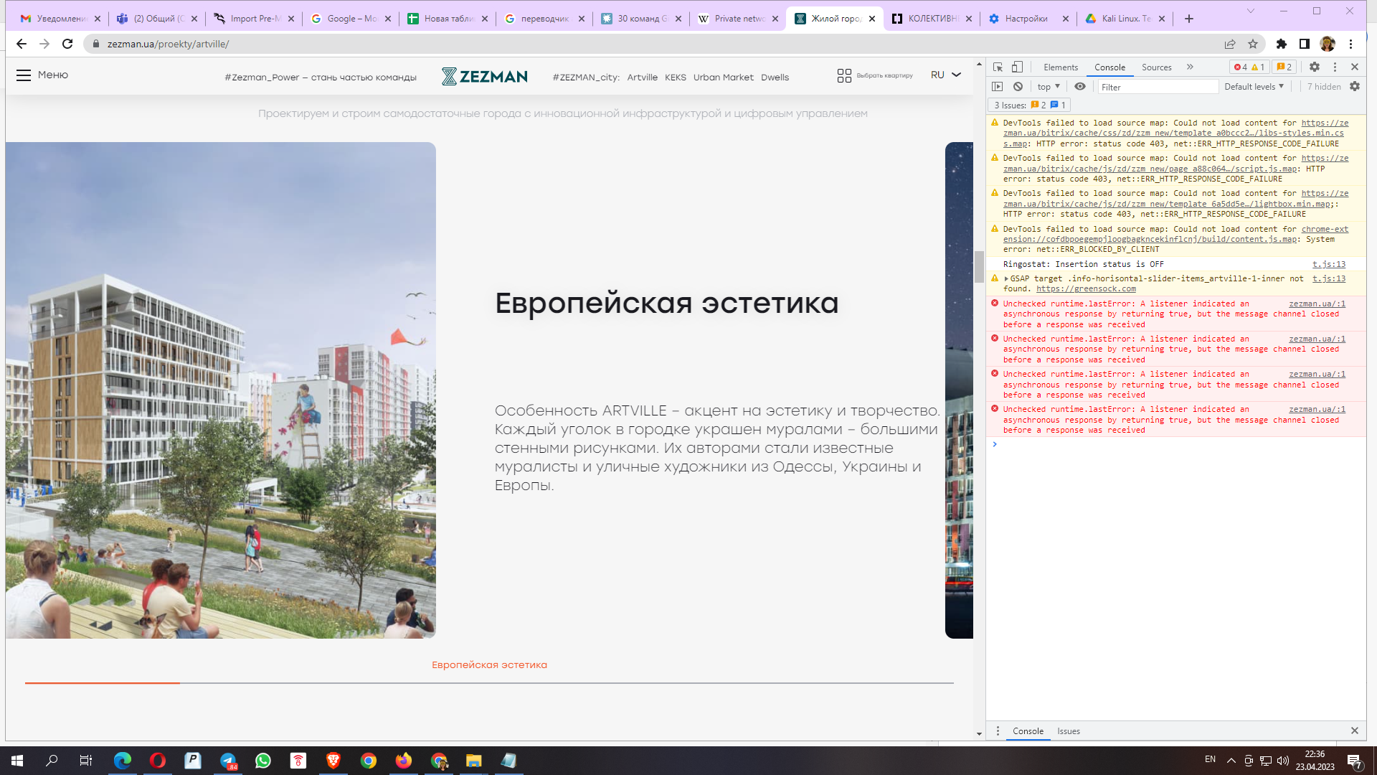Open the apartment chooser grid icon
Viewport: 1377px width, 775px height.
point(844,75)
